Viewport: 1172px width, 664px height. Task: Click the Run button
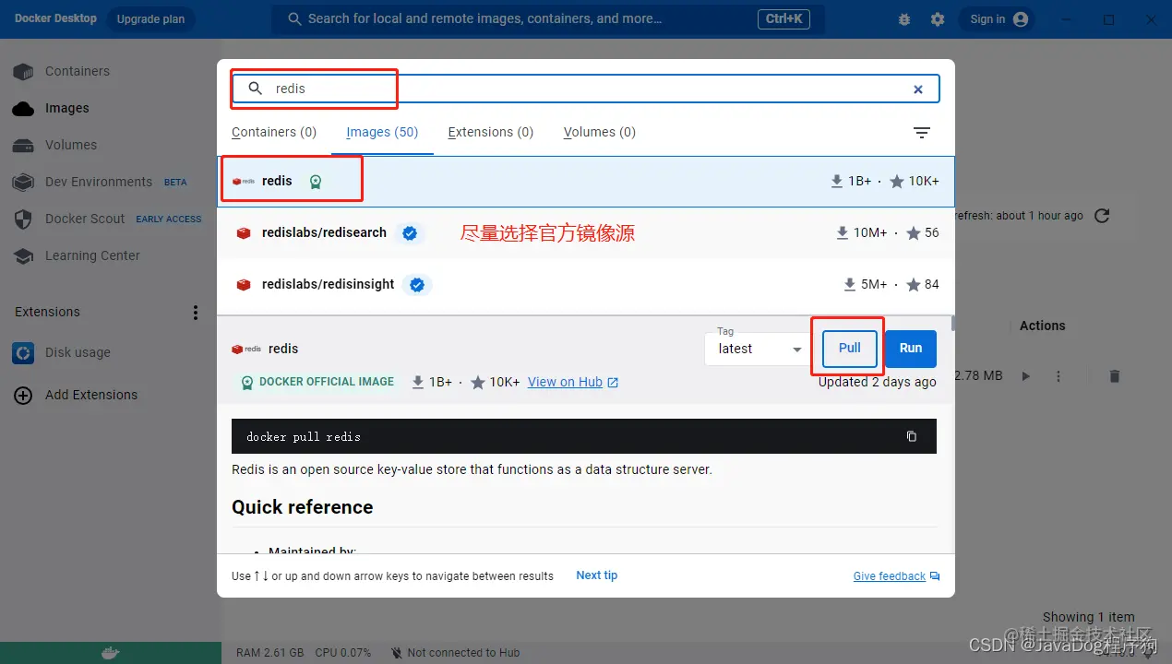point(911,348)
